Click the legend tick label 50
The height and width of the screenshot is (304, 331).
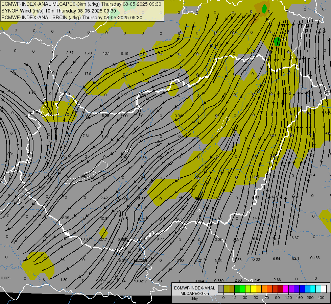click(x=256, y=298)
